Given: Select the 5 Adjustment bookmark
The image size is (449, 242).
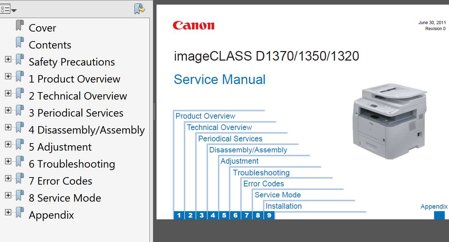Looking at the screenshot, I should click(60, 147).
